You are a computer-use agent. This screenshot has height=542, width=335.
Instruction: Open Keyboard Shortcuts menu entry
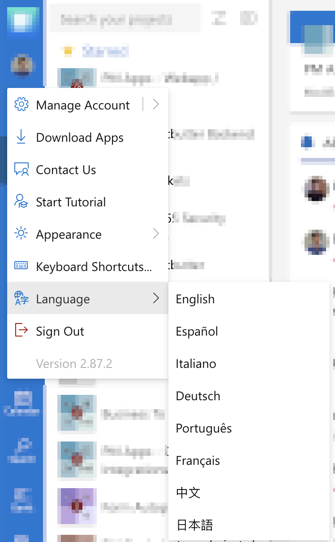94,267
